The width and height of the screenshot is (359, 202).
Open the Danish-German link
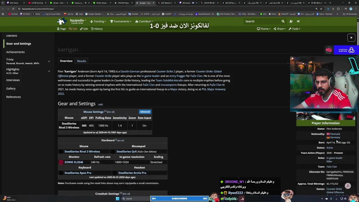(x=130, y=72)
